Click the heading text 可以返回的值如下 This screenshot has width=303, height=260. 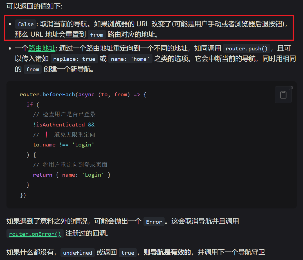(34, 6)
